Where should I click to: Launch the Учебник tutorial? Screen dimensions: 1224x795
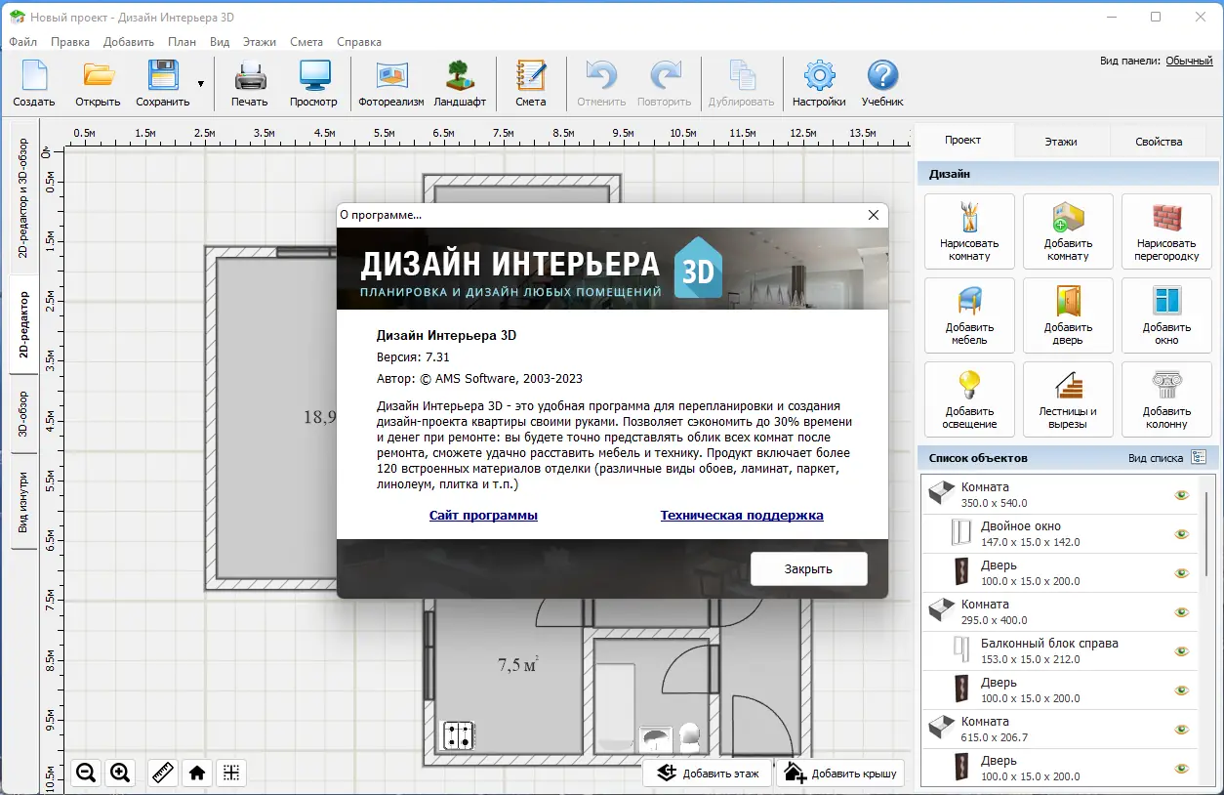click(x=880, y=82)
